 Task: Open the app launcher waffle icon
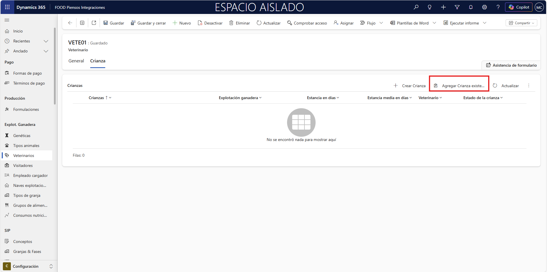[x=7, y=7]
